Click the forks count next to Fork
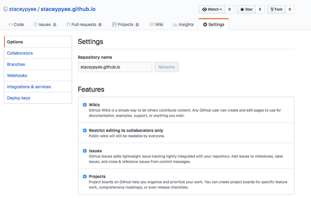Viewport: 311px width, 198px height. 290,9
